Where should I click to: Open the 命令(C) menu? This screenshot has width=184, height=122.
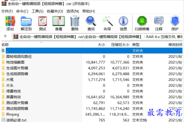(22, 11)
